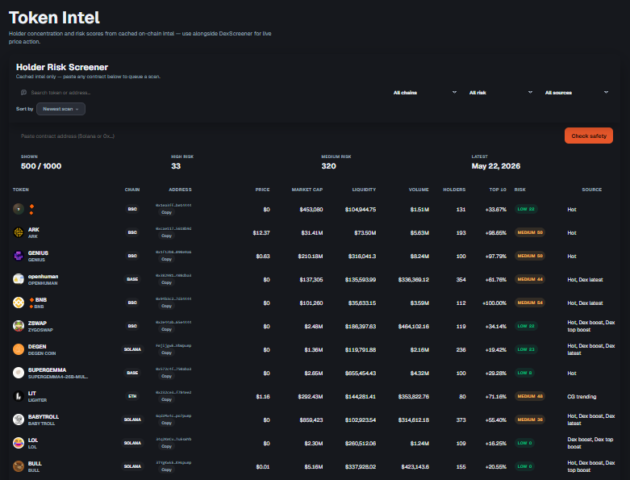Image resolution: width=630 pixels, height=480 pixels.
Task: Click the SUPERGEMMA token logo
Action: tap(19, 373)
